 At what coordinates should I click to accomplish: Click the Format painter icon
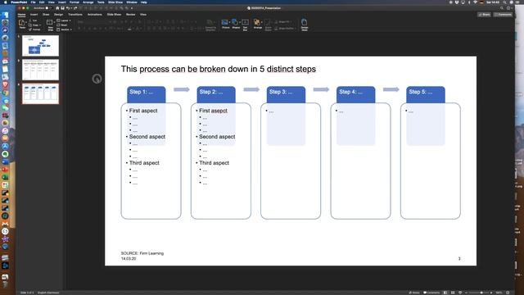tap(30, 29)
